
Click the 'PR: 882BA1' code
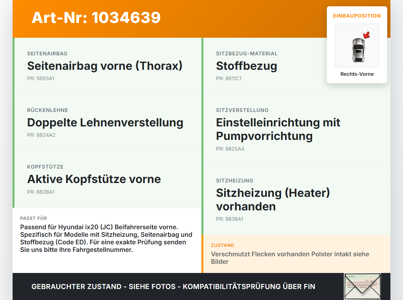tap(41, 192)
